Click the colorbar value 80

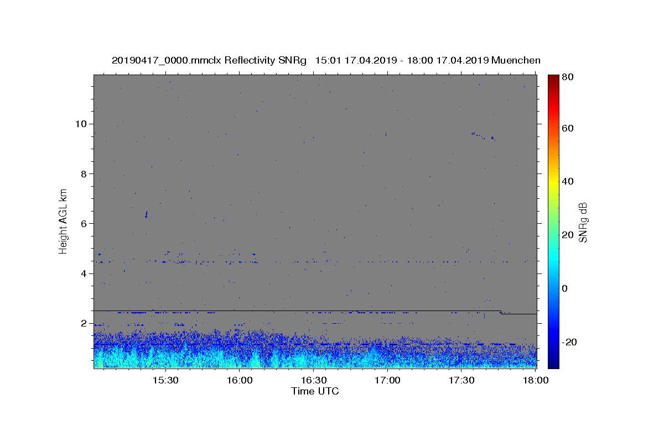pos(567,77)
